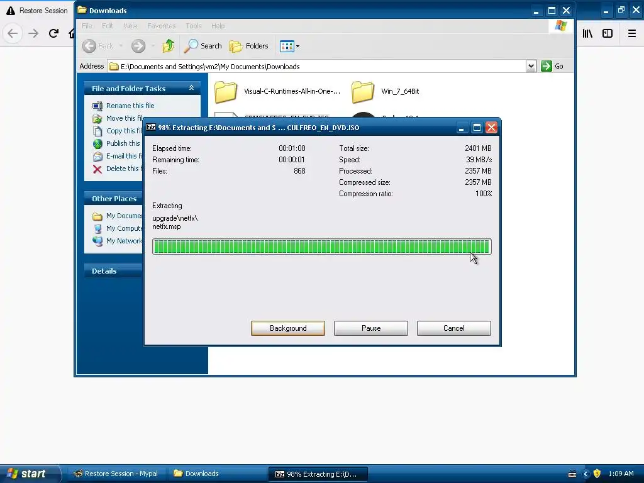Image resolution: width=644 pixels, height=483 pixels.
Task: Click the Search magnifier toolbar button
Action: pyautogui.click(x=203, y=46)
